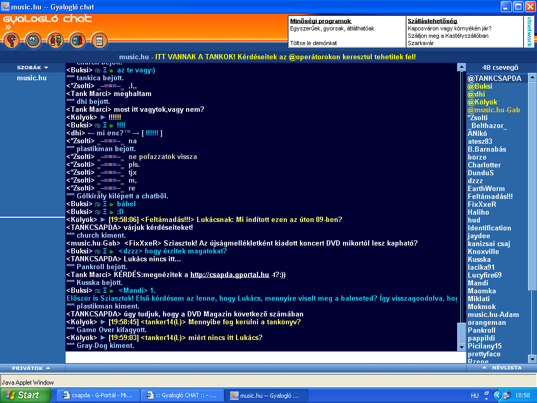
Task: Click the Gyalogló chat logo
Action: pos(48,19)
